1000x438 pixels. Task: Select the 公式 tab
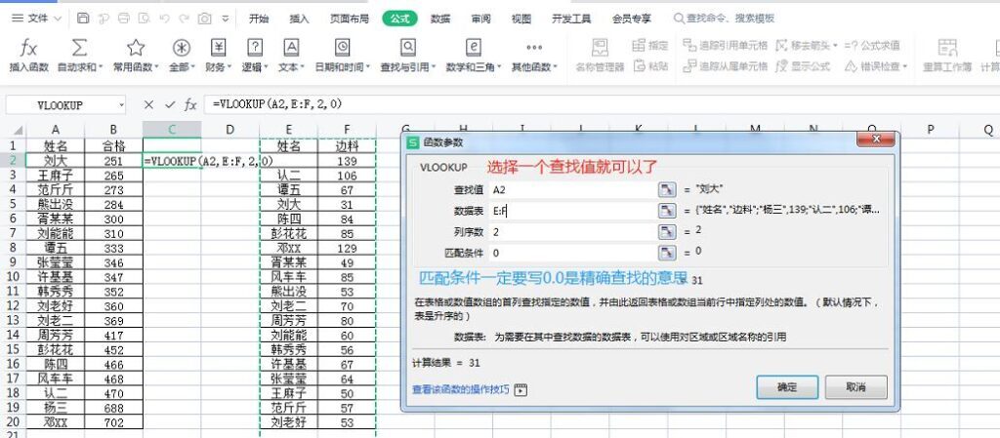click(x=399, y=19)
